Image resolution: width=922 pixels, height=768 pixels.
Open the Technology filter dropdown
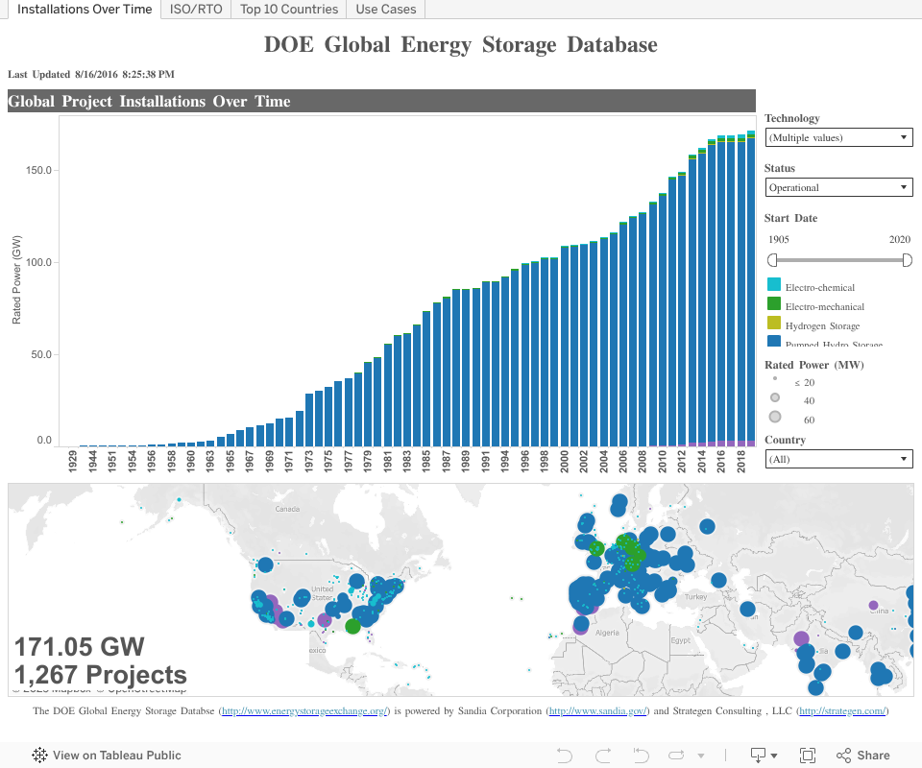[838, 138]
